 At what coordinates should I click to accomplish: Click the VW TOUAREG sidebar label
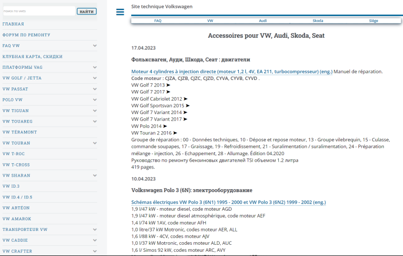point(18,121)
